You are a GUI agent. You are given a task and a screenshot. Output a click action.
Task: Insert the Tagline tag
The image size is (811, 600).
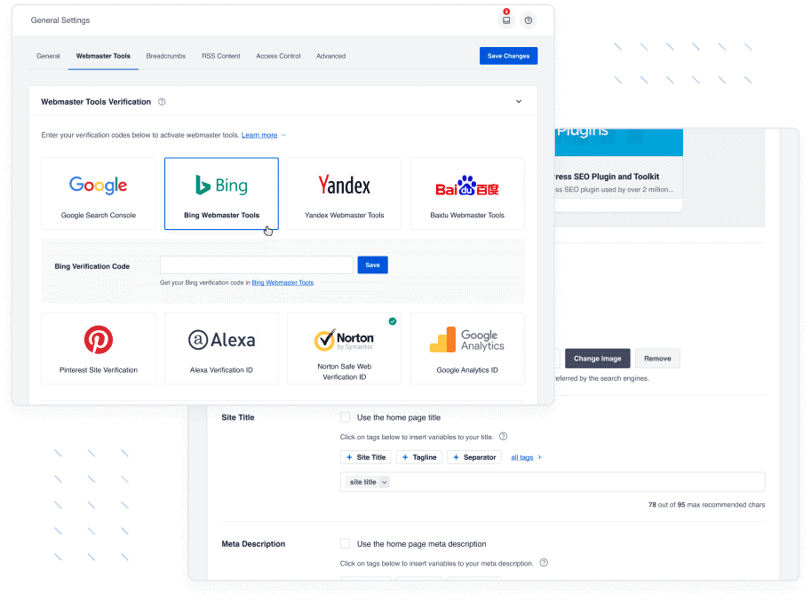tap(419, 457)
